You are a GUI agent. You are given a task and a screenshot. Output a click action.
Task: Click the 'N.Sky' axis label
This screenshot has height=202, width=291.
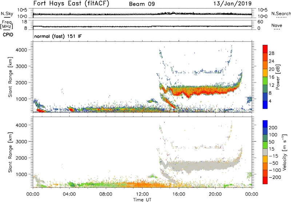tap(7, 13)
